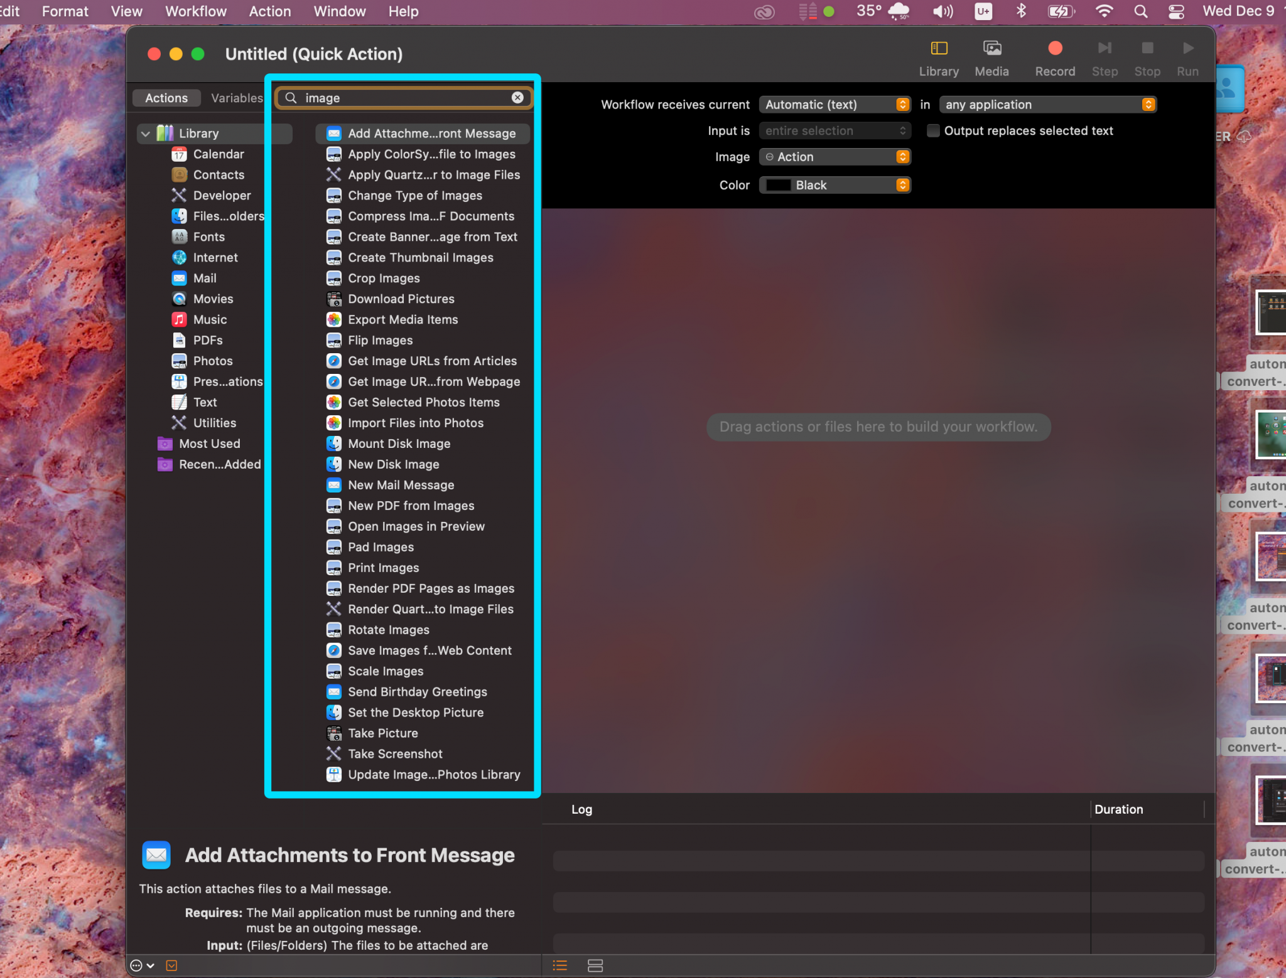Open the Image Action dropdown

(x=835, y=157)
